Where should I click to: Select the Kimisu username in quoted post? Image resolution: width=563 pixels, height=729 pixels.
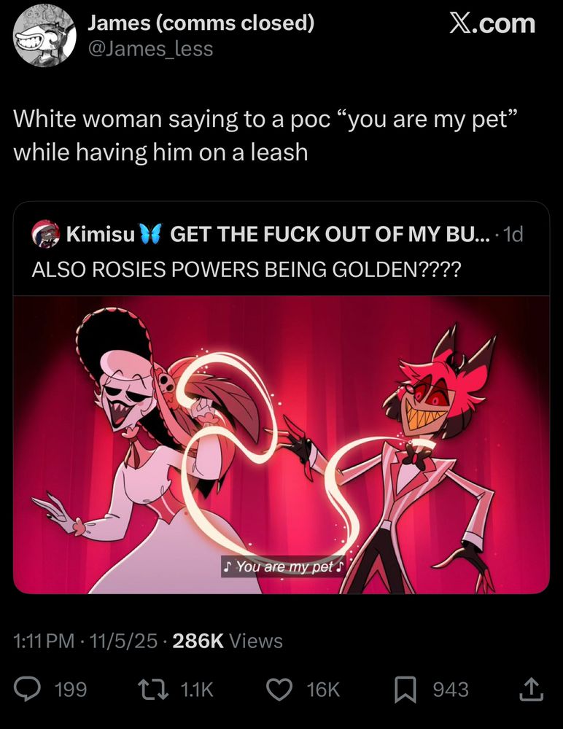click(x=101, y=233)
